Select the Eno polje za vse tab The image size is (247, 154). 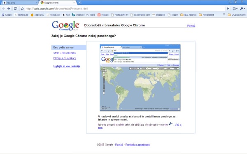tap(69, 48)
